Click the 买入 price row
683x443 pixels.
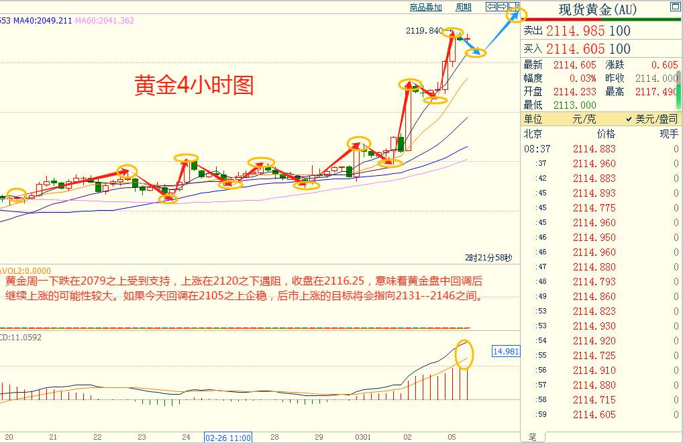coord(601,49)
